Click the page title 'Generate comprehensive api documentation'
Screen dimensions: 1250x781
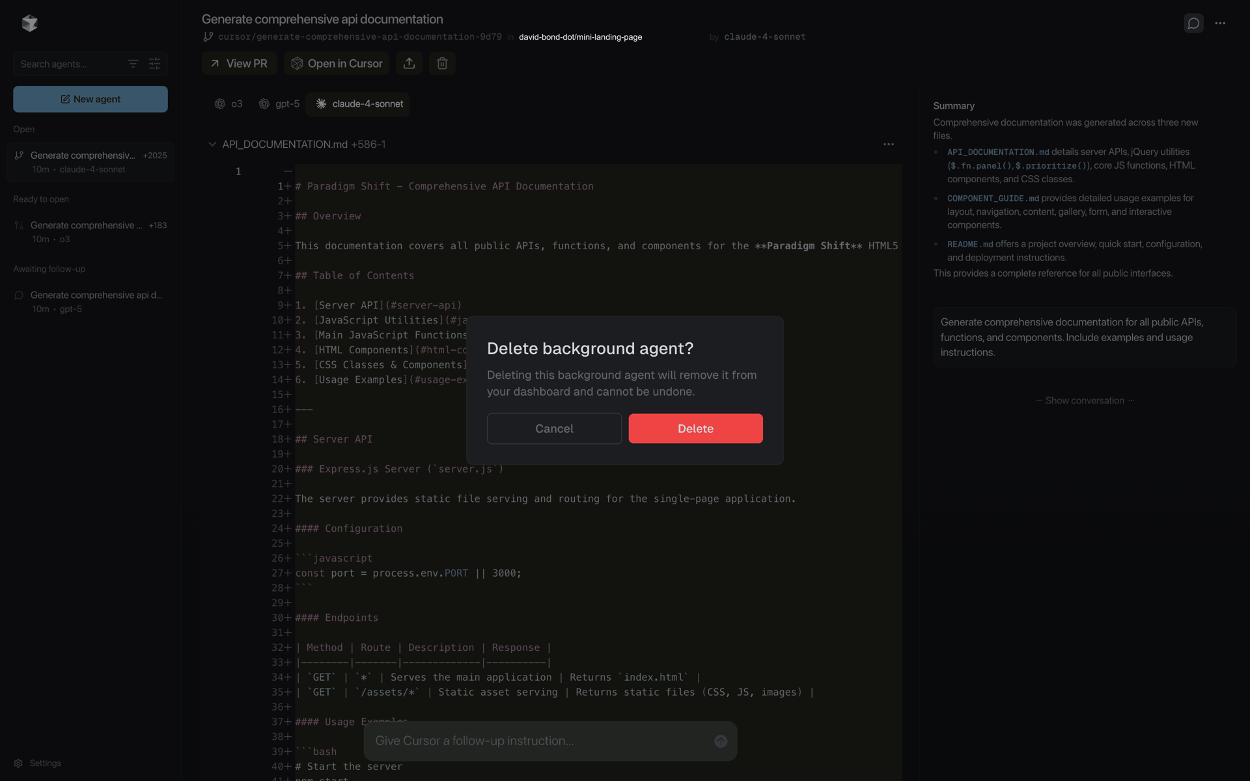click(x=322, y=19)
